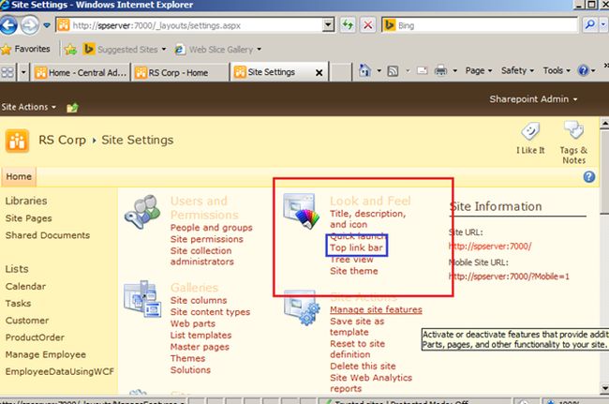Open Delete this site link

(x=363, y=367)
